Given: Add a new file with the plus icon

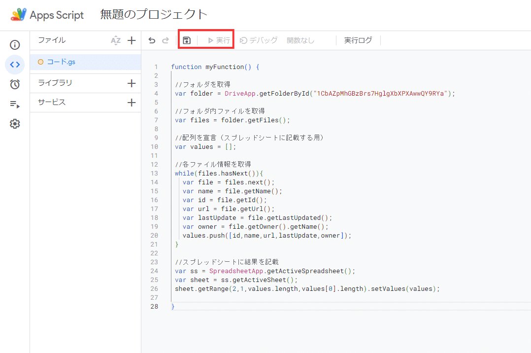Looking at the screenshot, I should [x=131, y=40].
